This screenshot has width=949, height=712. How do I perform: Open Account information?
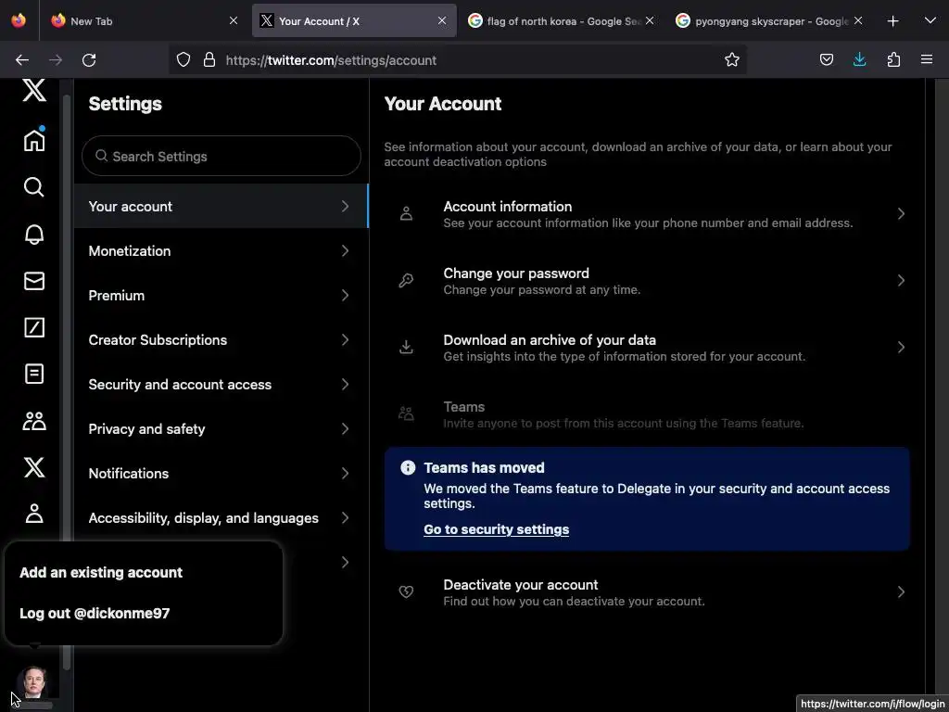[647, 214]
